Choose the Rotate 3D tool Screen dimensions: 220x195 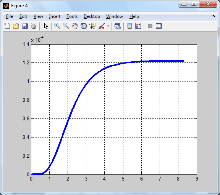84,26
